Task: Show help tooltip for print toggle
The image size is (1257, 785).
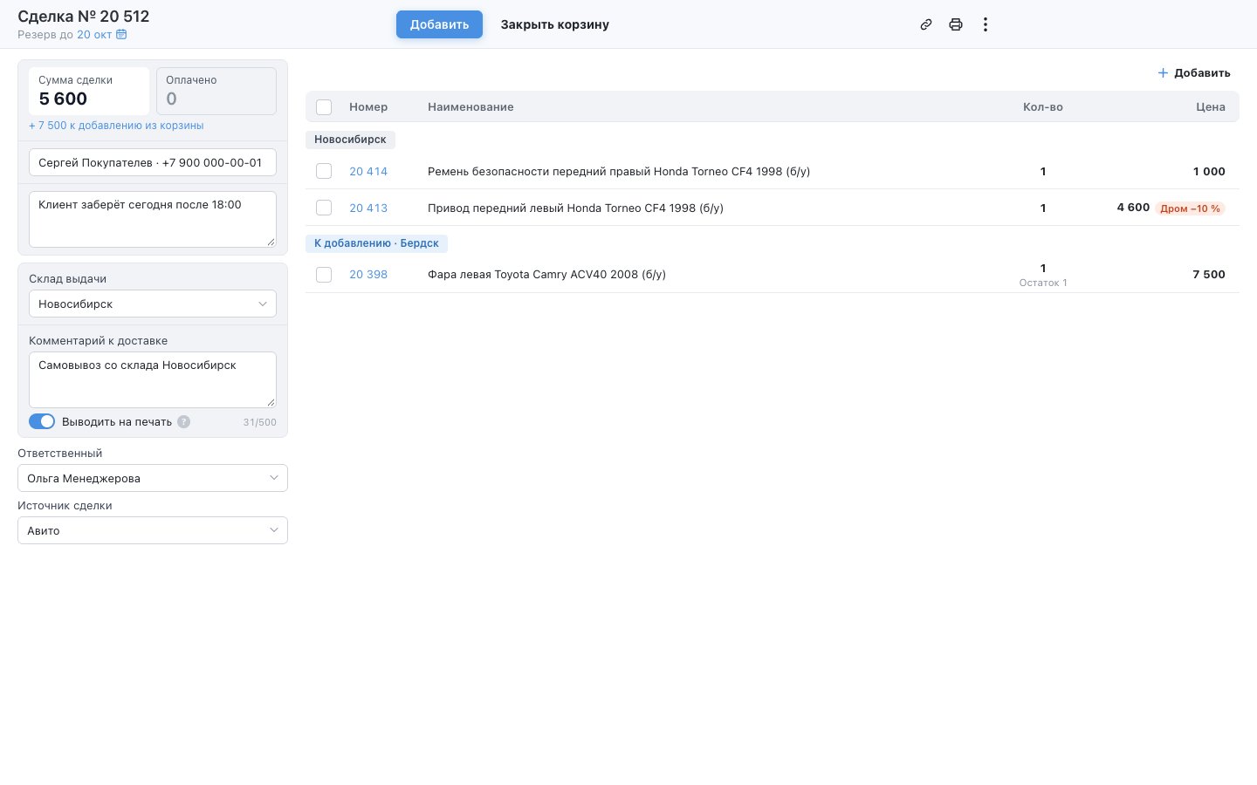Action: point(183,422)
